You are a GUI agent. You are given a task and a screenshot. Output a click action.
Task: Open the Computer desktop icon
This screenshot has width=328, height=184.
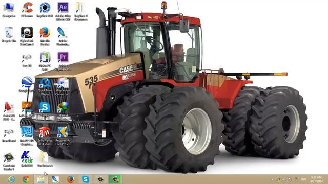[x=9, y=10]
